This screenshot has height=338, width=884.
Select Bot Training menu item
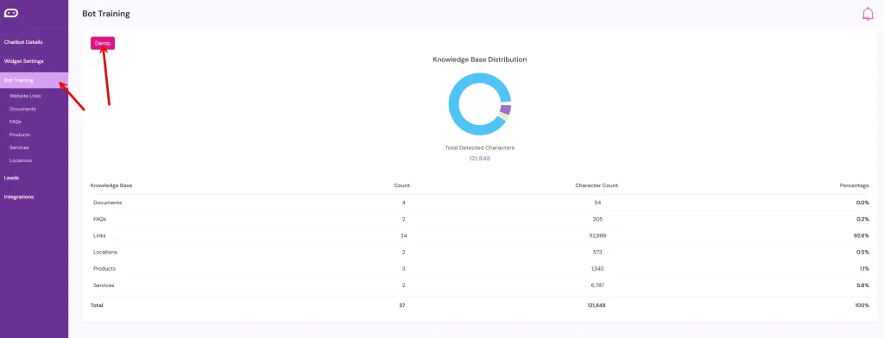tap(34, 80)
